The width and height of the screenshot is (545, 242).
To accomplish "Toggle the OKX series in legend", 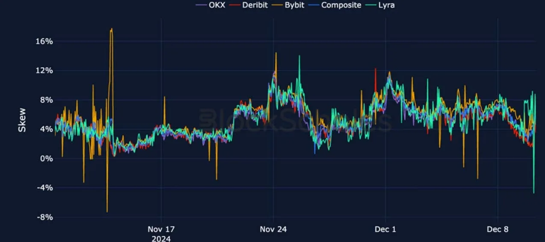I will [210, 5].
